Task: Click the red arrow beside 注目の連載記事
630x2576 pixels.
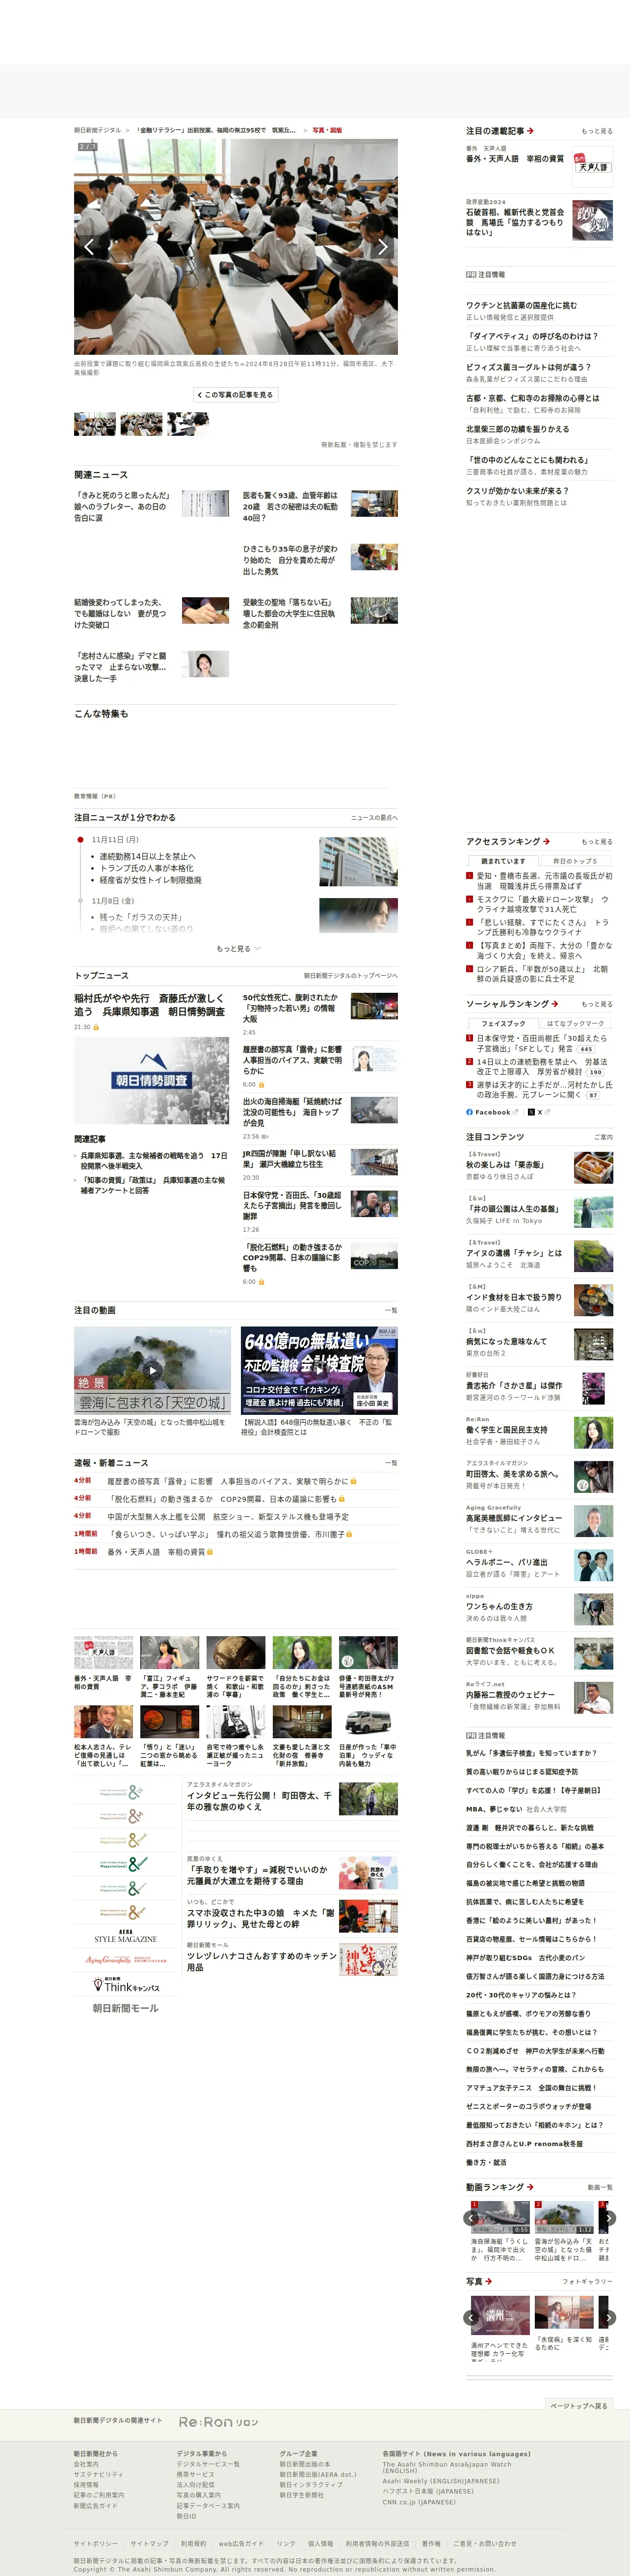Action: (x=530, y=131)
